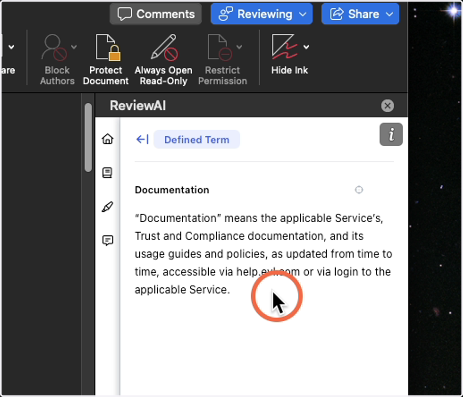Image resolution: width=463 pixels, height=397 pixels.
Task: Open the ReviewAI pen drafting icon
Action: click(107, 207)
